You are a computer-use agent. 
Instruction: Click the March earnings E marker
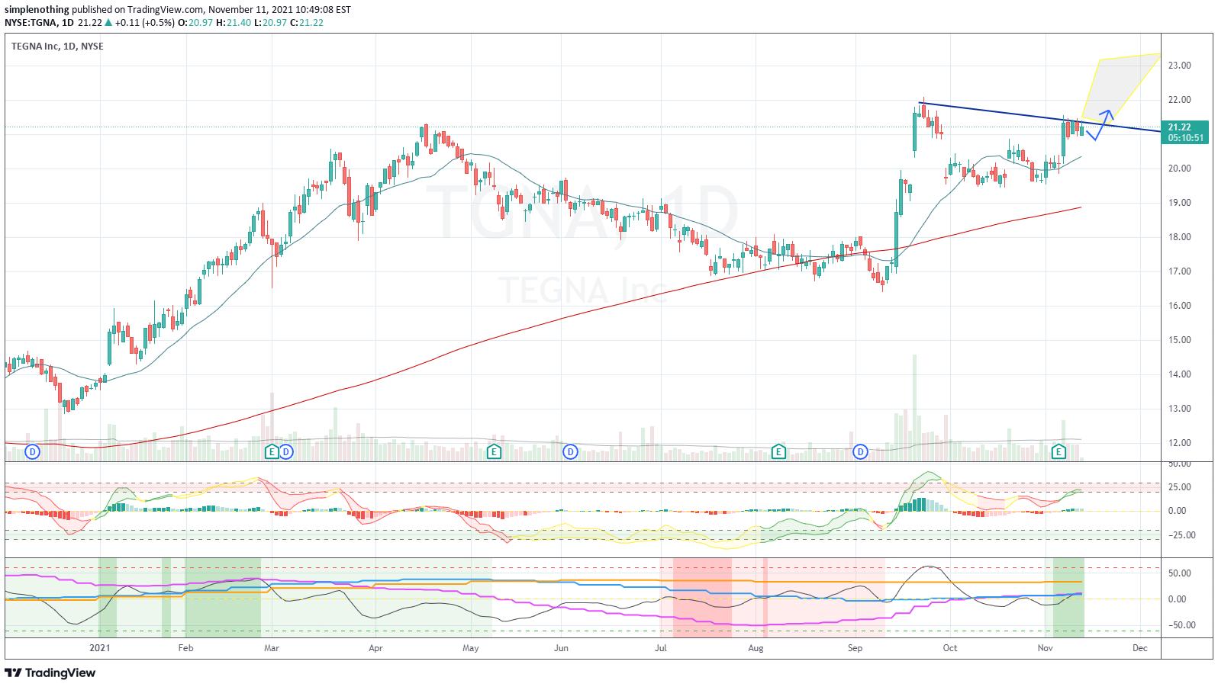pyautogui.click(x=271, y=452)
